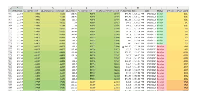The image size is (197, 111).
Task: Click the time cell 12:51:10 PM
Action: pos(138,79)
